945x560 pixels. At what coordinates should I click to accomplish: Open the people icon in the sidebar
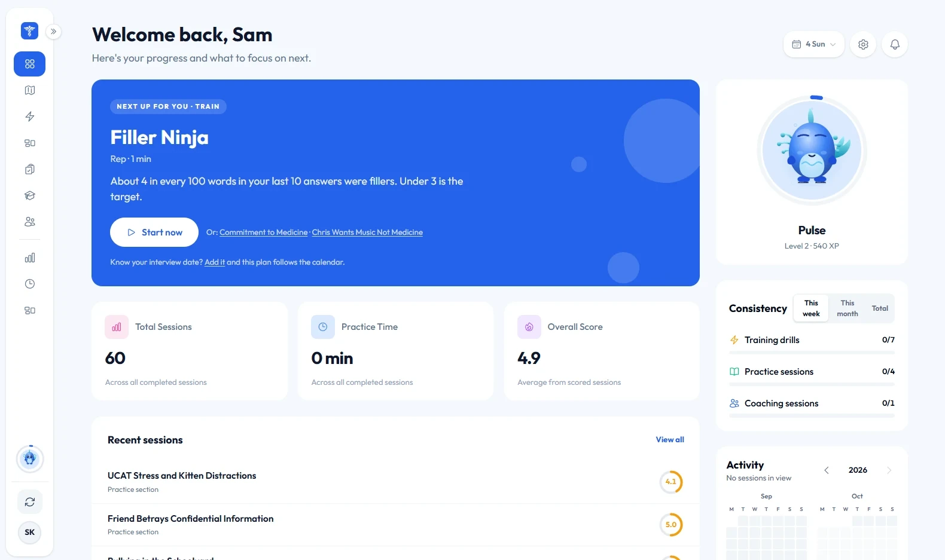click(29, 222)
